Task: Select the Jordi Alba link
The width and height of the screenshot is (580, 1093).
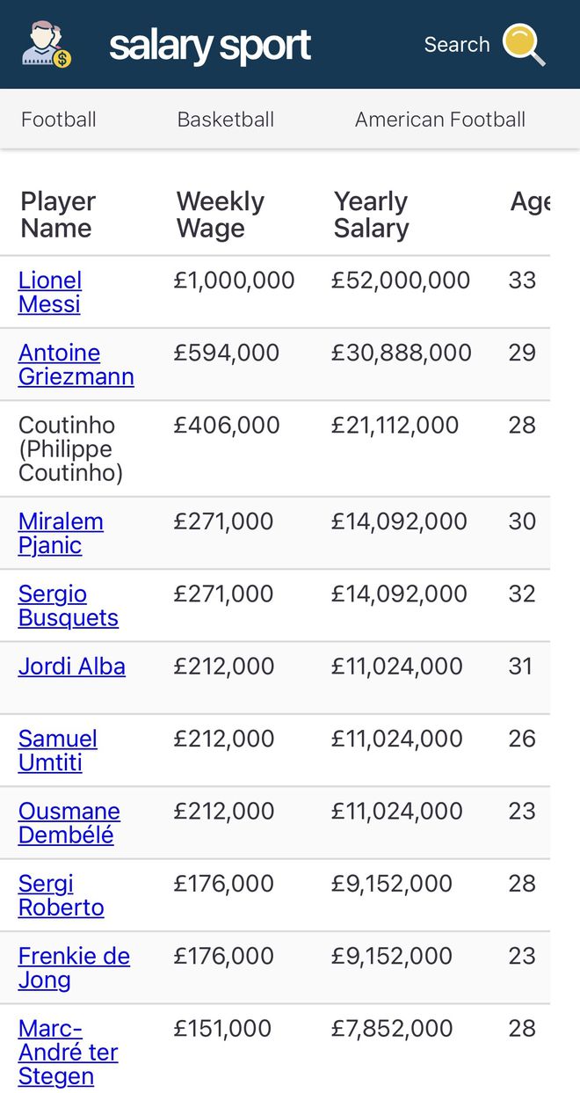Action: [x=72, y=667]
